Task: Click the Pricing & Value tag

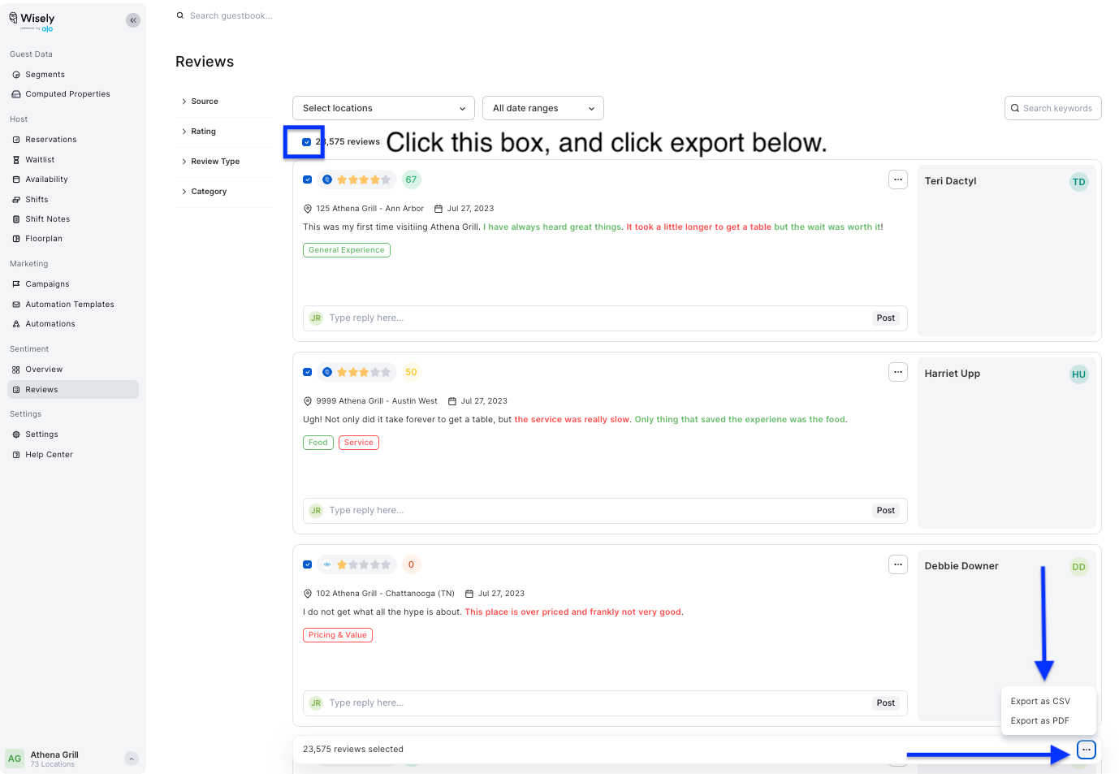Action: (338, 635)
